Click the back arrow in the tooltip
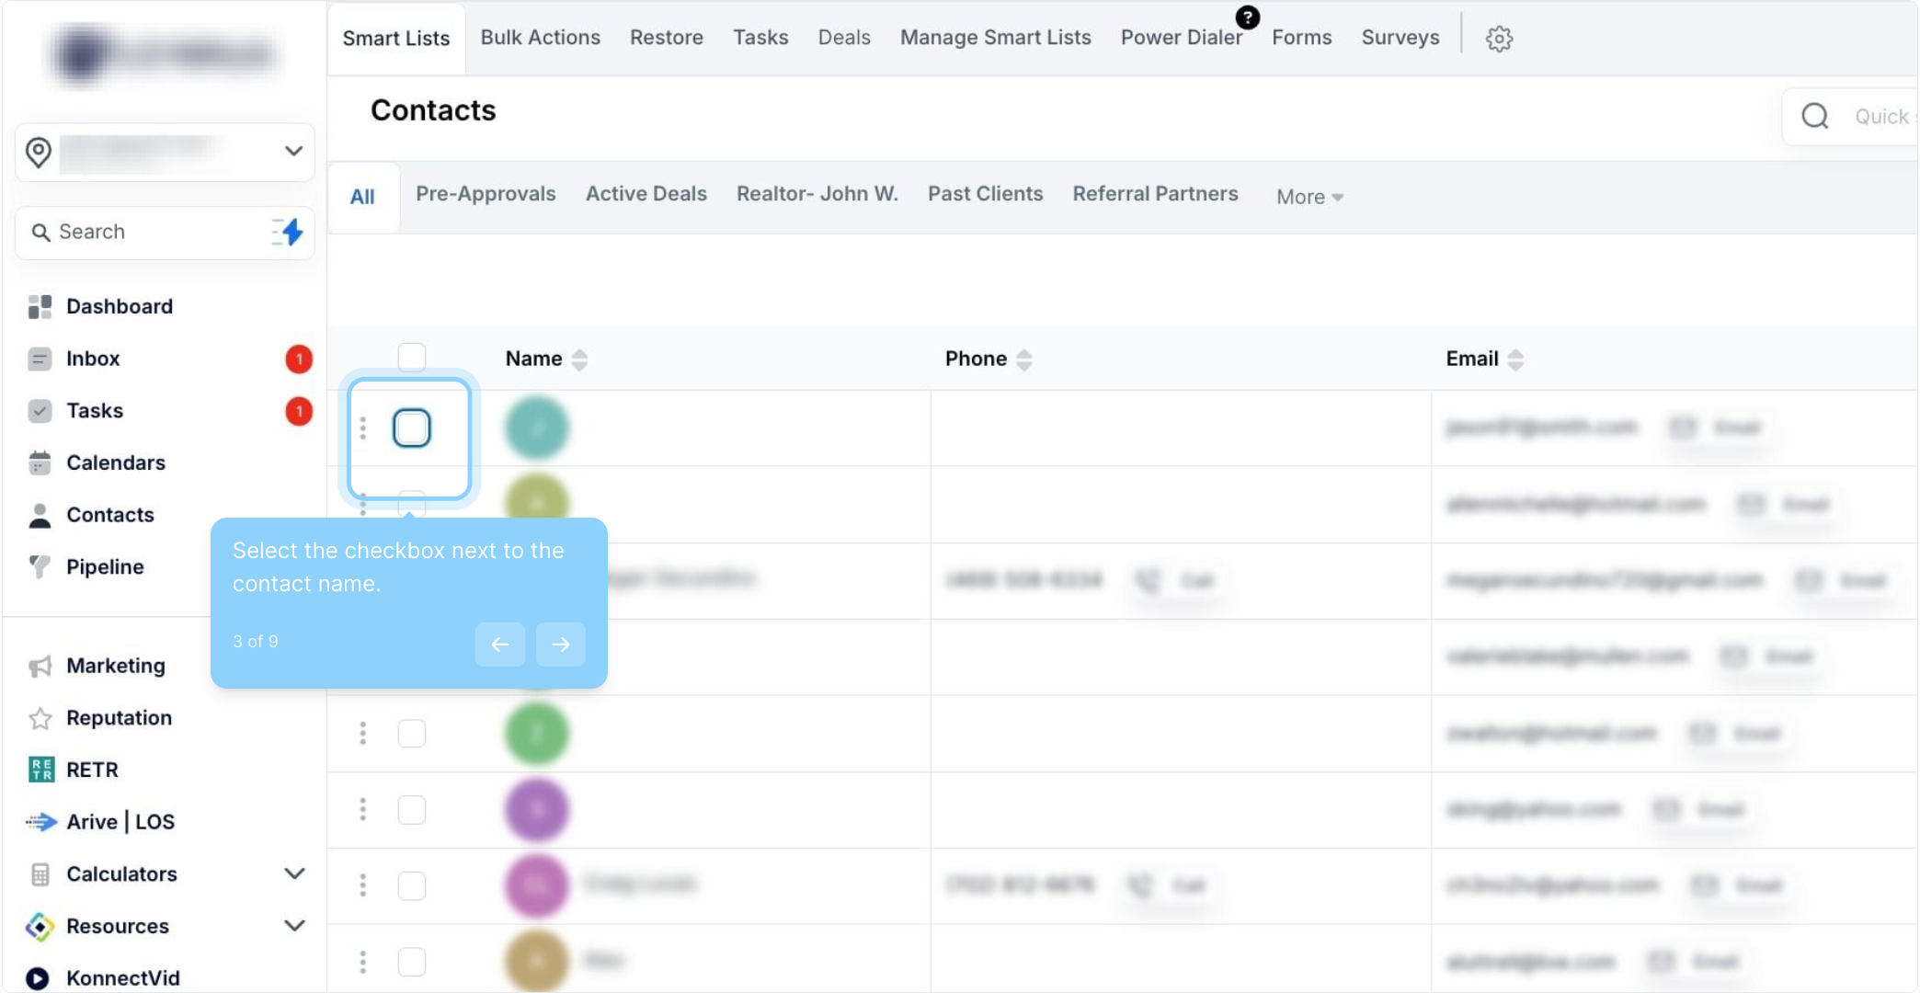Viewport: 1920px width, 993px height. tap(500, 645)
